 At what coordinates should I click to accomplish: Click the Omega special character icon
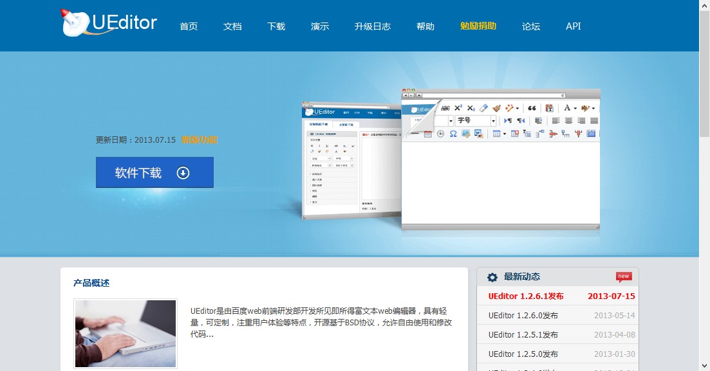point(453,134)
